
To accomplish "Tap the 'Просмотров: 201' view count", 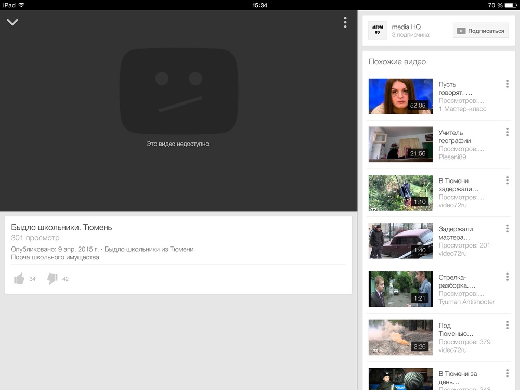I will (x=464, y=245).
